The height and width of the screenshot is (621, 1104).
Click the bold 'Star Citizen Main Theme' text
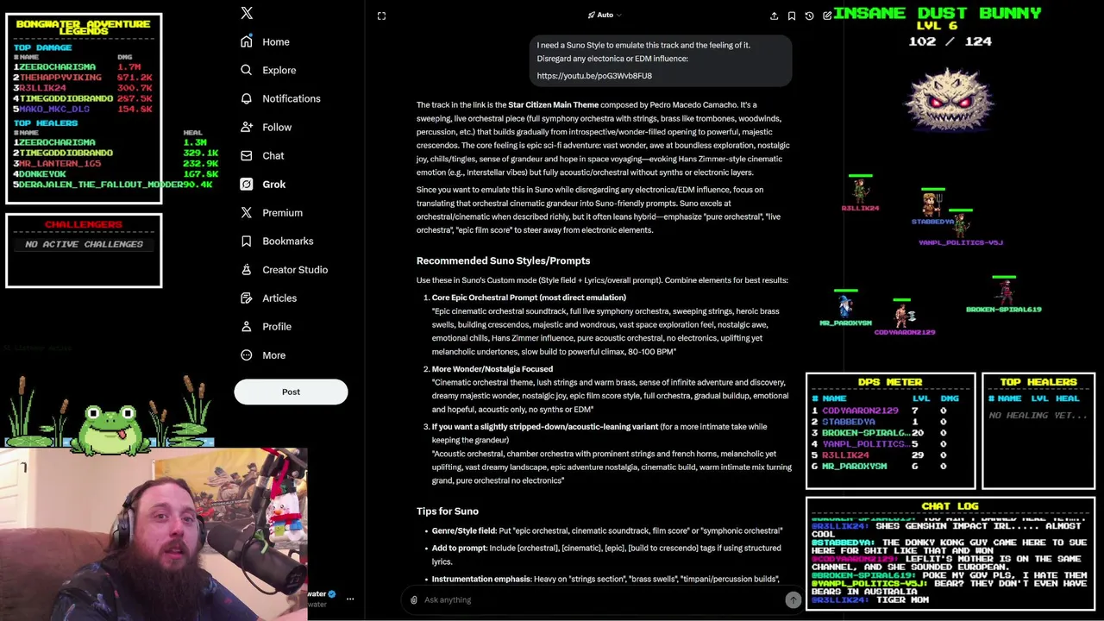tap(553, 104)
